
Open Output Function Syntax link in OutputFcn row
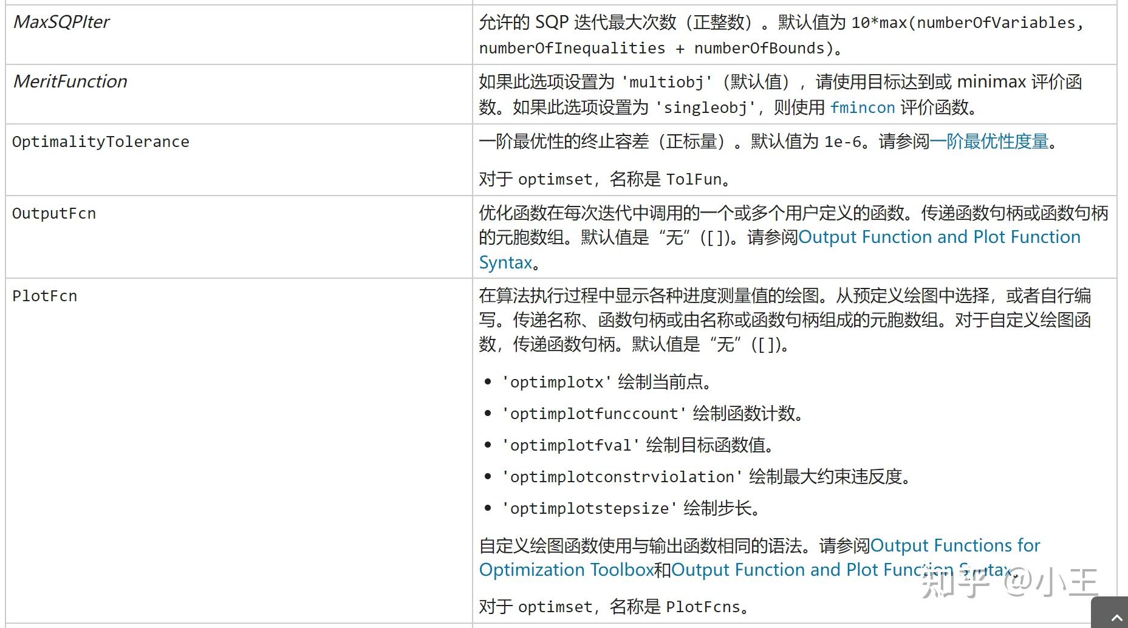[939, 237]
